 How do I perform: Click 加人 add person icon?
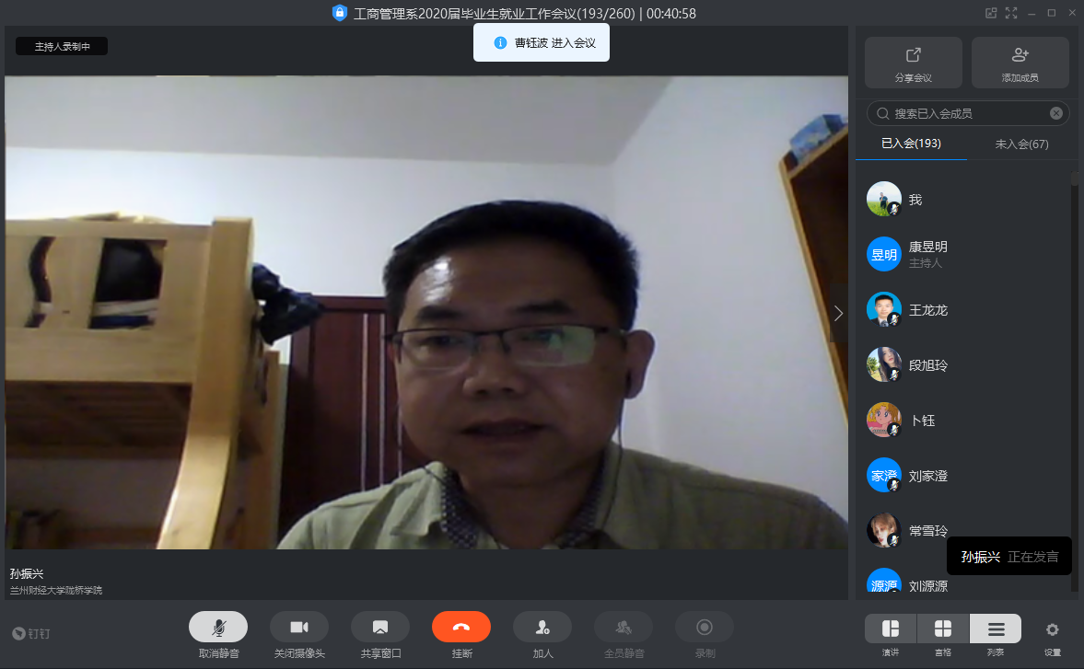pyautogui.click(x=542, y=627)
